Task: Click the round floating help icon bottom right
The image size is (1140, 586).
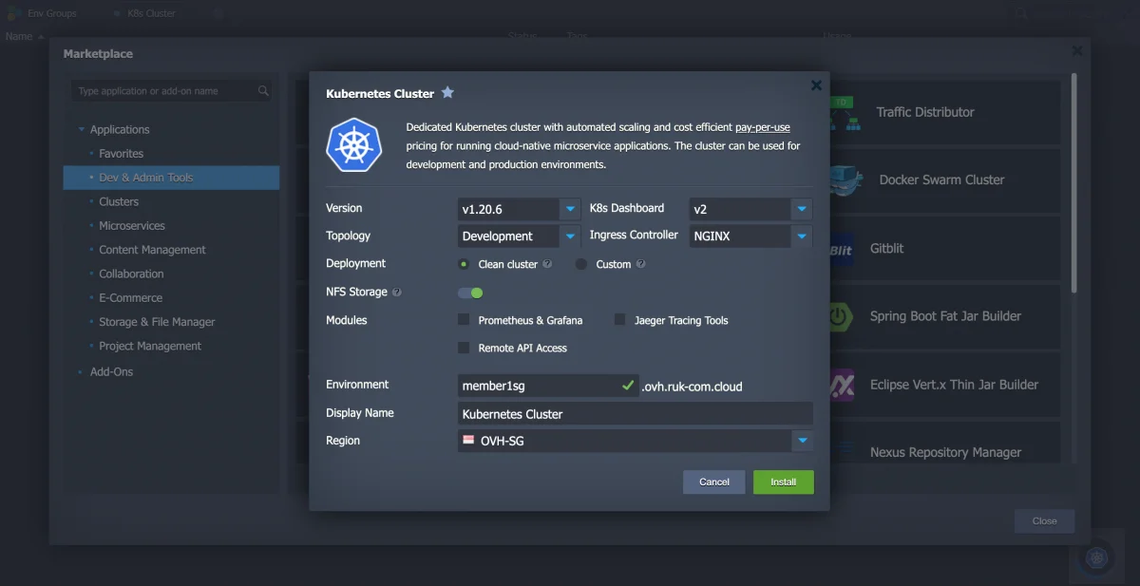Action: pyautogui.click(x=1097, y=558)
